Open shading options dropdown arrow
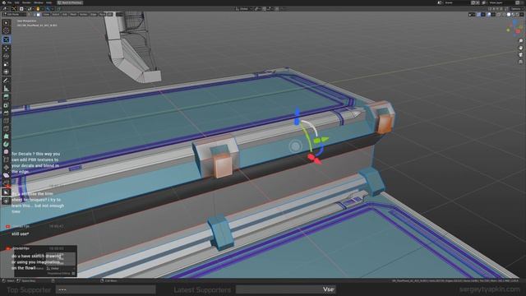Viewport: 526px width, 296px height. click(522, 15)
